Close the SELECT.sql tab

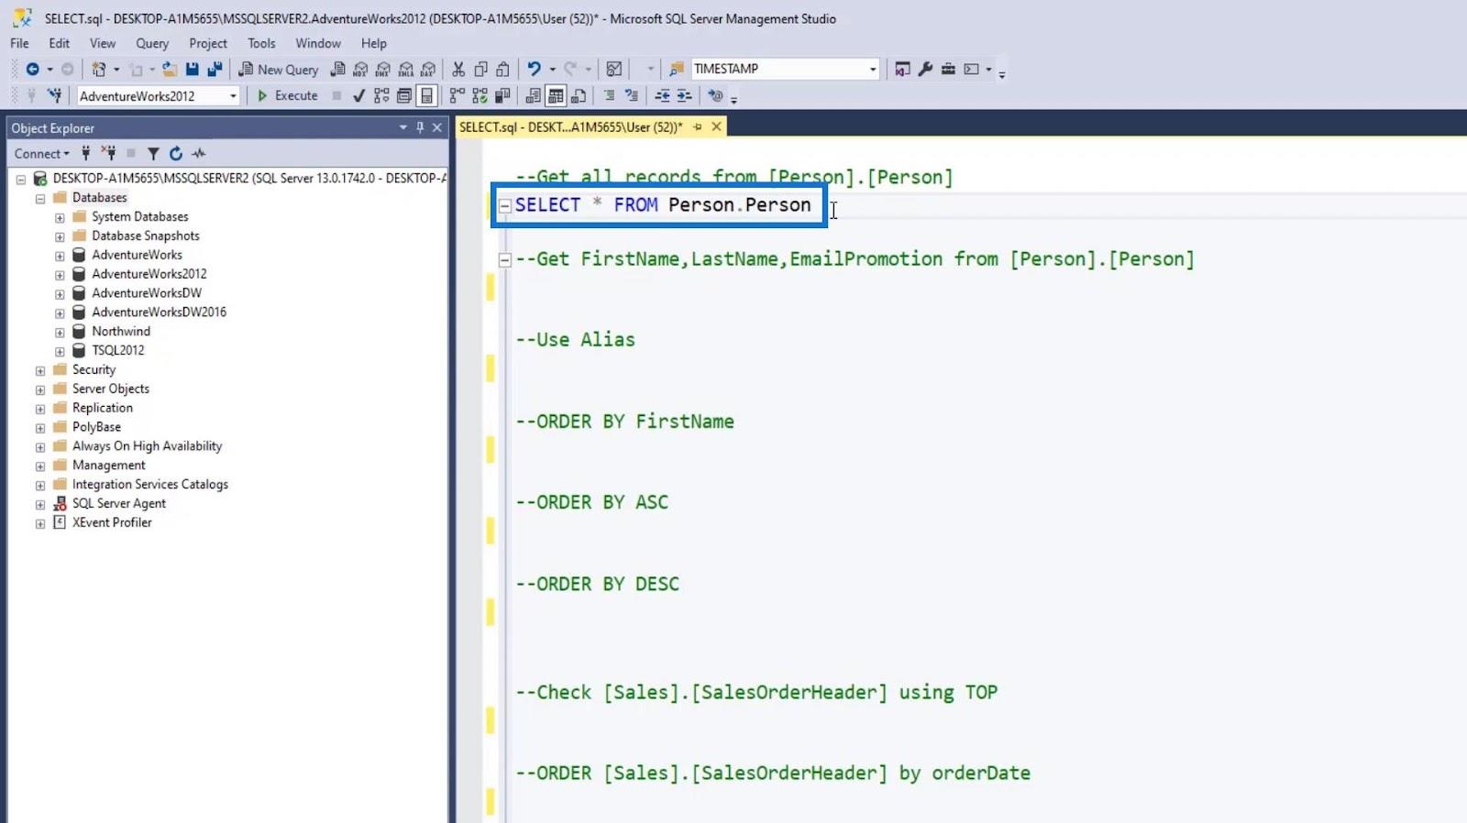[716, 126]
